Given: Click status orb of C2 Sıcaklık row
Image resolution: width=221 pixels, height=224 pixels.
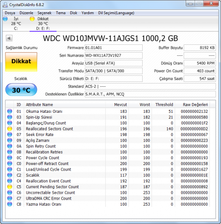Looking at the screenshot, I should click(10, 175).
